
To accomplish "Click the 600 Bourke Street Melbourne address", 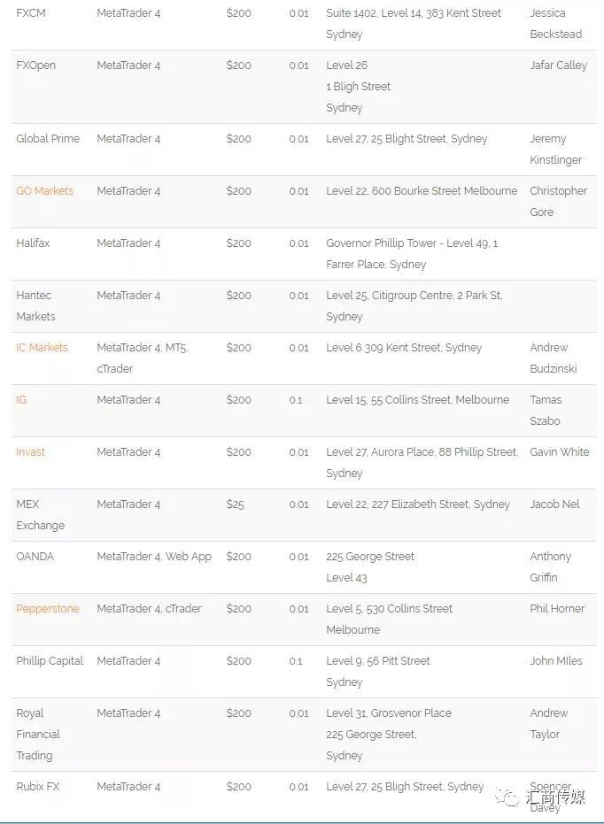I will pyautogui.click(x=422, y=191).
